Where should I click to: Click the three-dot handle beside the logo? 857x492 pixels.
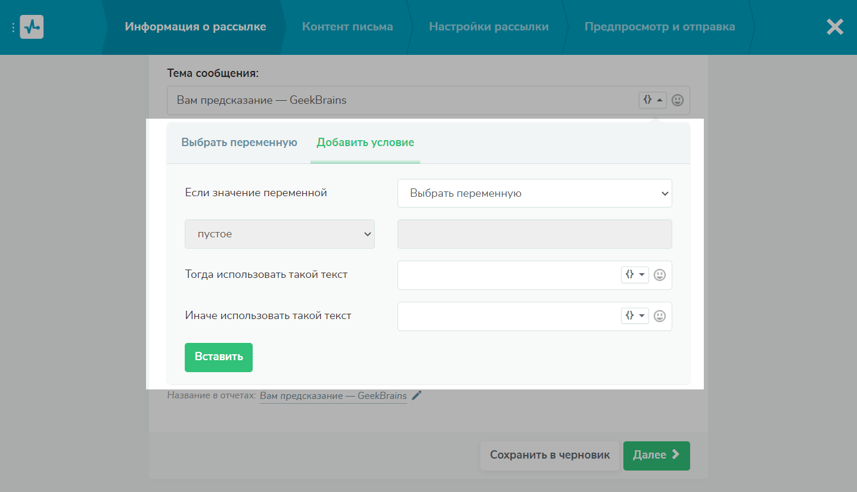13,27
